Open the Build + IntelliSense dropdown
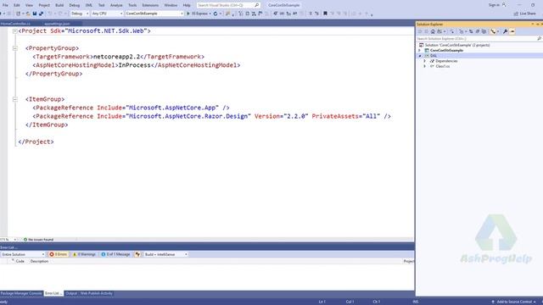The height and width of the screenshot is (305, 543). (x=165, y=254)
